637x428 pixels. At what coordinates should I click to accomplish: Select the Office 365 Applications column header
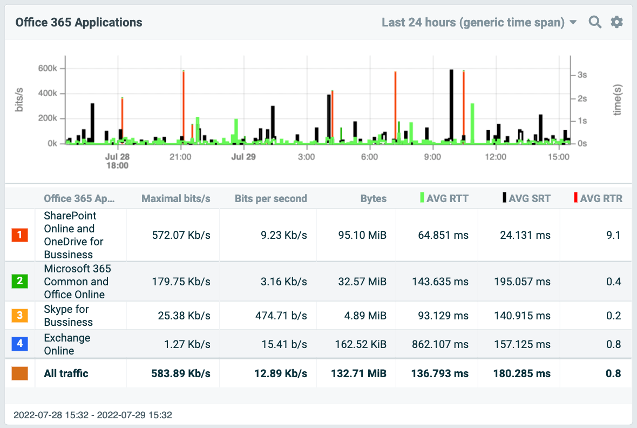pyautogui.click(x=79, y=198)
